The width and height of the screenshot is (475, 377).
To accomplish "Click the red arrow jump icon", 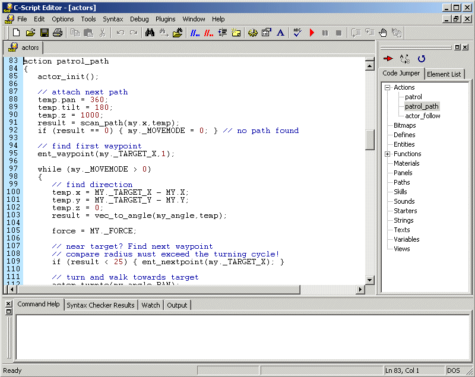I will coord(388,59).
